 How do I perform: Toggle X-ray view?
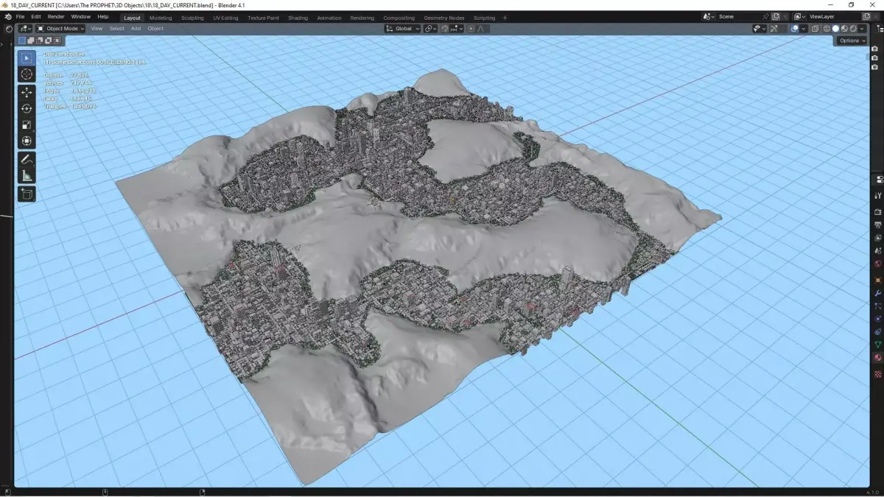coord(815,29)
